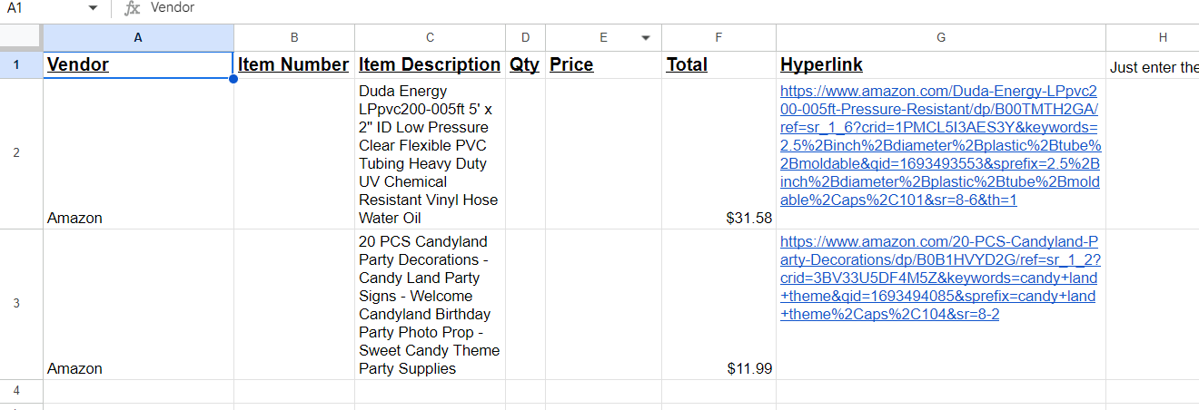Open the Candyland Party Decorations Amazon link

[939, 278]
